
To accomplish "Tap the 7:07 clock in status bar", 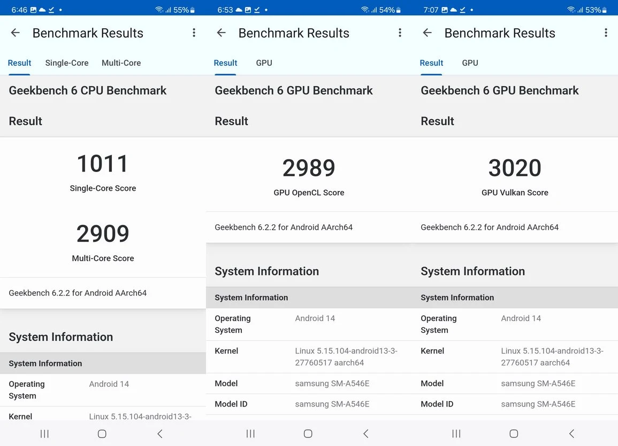I will [431, 10].
